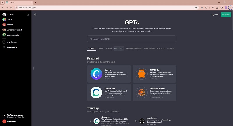Open ChatGPT in the sidebar
Image resolution: width=233 pixels, height=126 pixels.
click(x=10, y=15)
